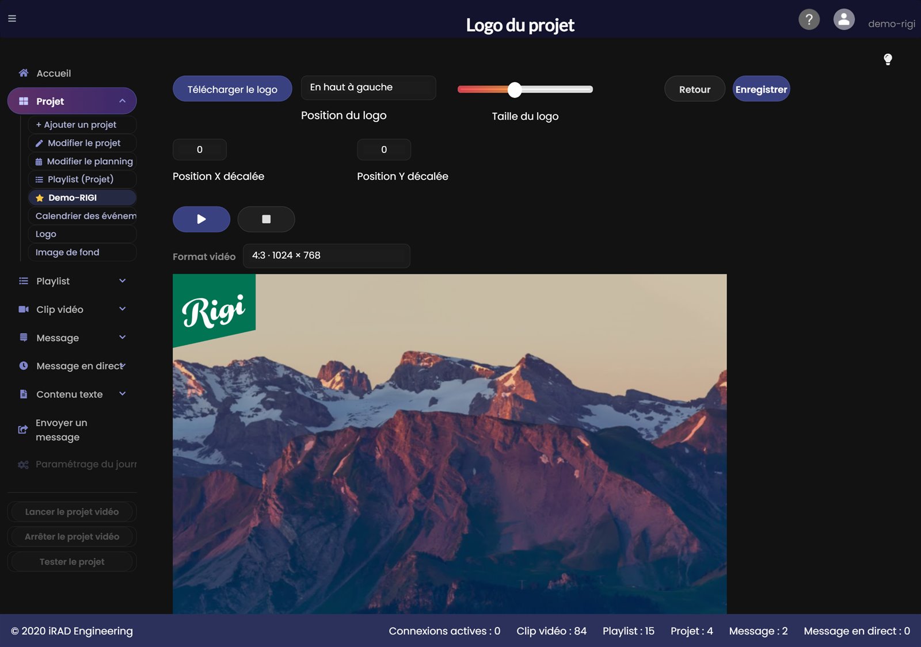Click the Accueil home icon
This screenshot has height=647, width=921.
pyautogui.click(x=24, y=73)
